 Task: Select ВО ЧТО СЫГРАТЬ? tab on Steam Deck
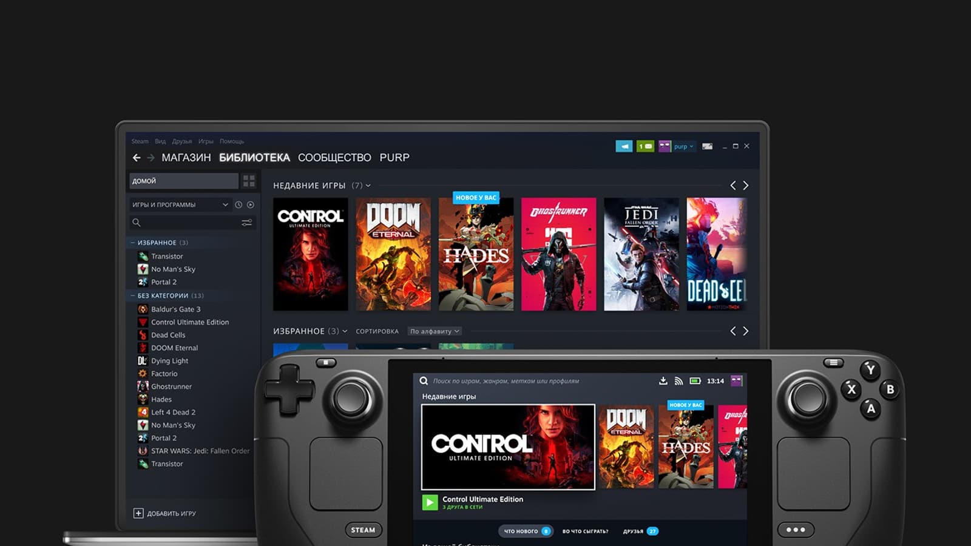[585, 531]
